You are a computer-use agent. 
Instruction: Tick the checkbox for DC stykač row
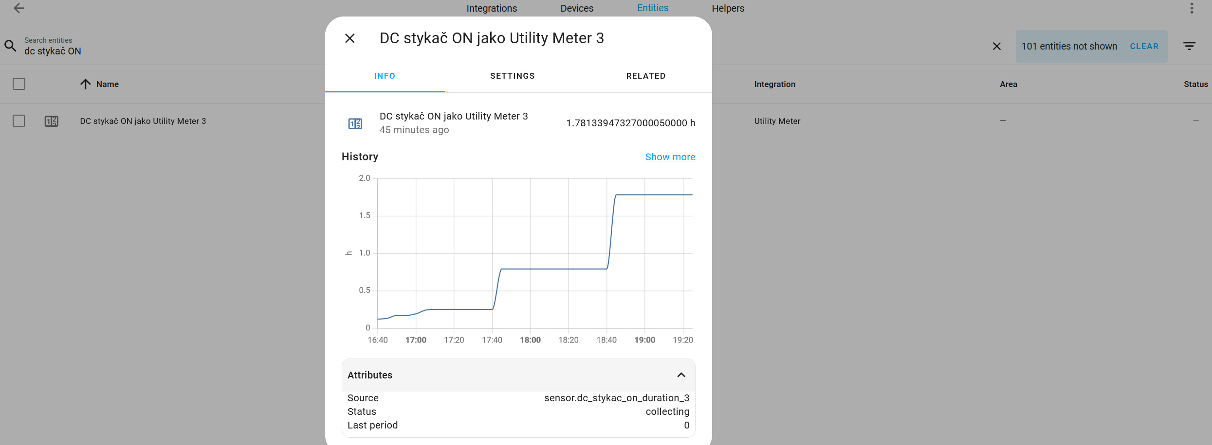pos(19,121)
